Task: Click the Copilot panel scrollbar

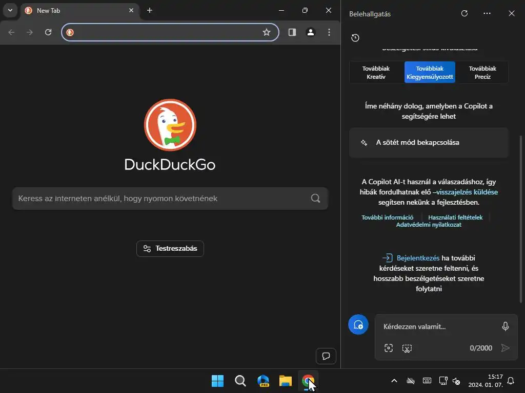Action: point(521,219)
